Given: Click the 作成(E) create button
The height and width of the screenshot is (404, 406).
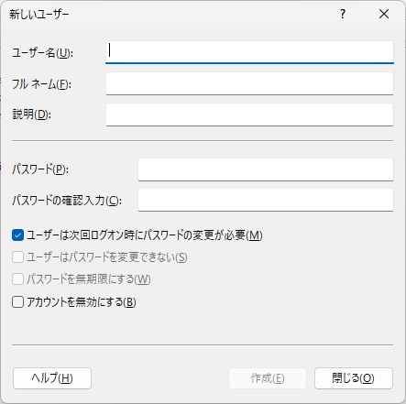Looking at the screenshot, I should click(x=268, y=378).
